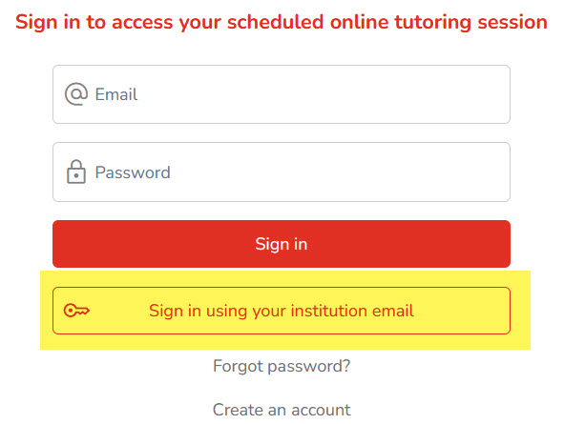Focus the Email input field

[x=282, y=94]
